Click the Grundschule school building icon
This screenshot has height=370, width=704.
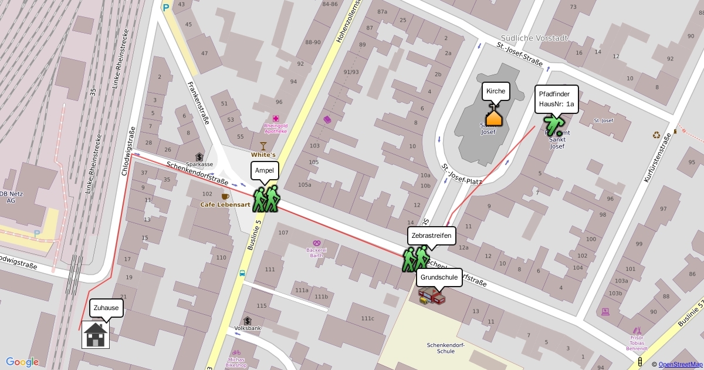tap(433, 297)
